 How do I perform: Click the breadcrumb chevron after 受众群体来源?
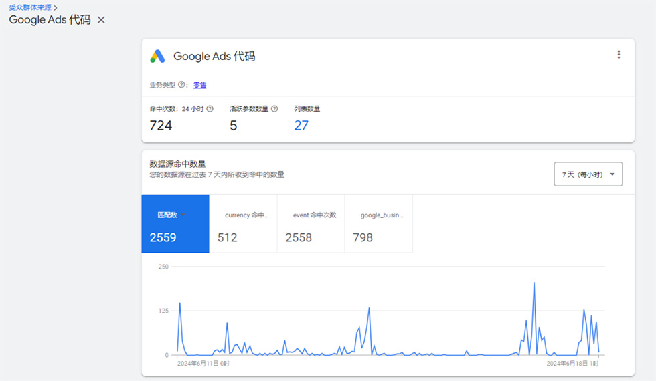55,7
